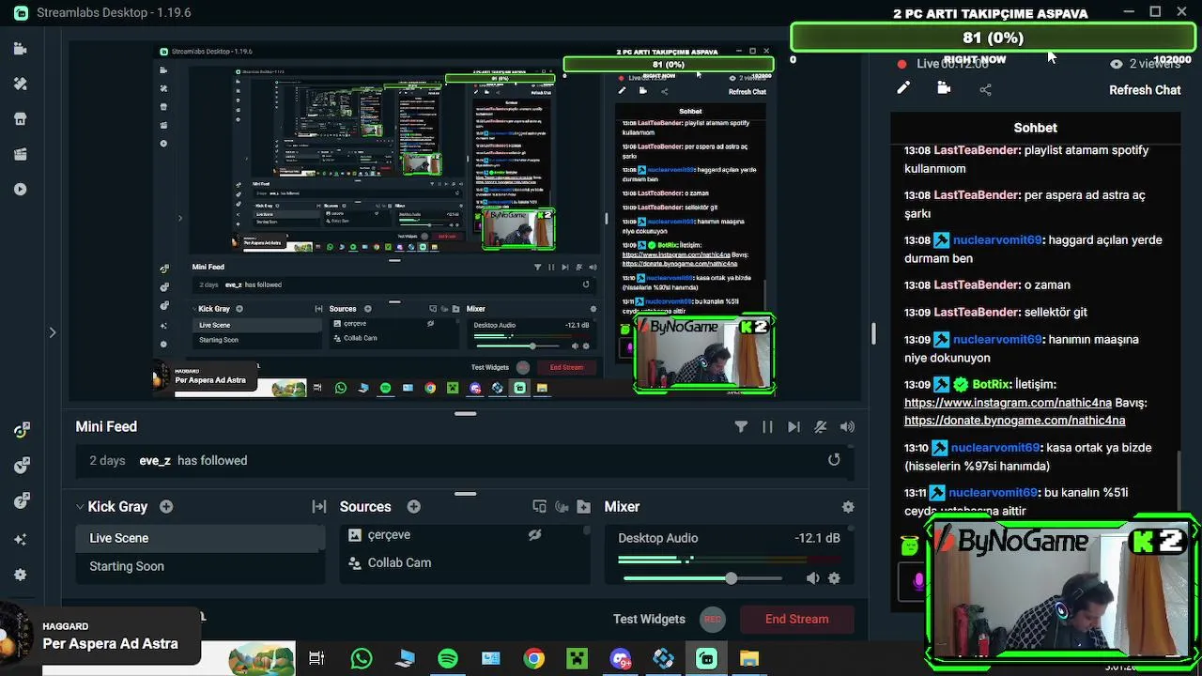Viewport: 1202px width, 676px height.
Task: Click the stream preview thumbnail area
Action: [466, 222]
